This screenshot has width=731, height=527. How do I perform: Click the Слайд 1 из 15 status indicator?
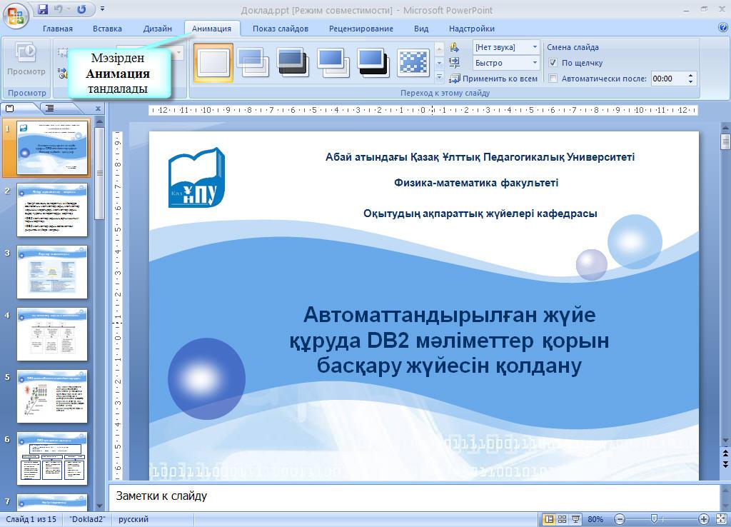(x=31, y=519)
